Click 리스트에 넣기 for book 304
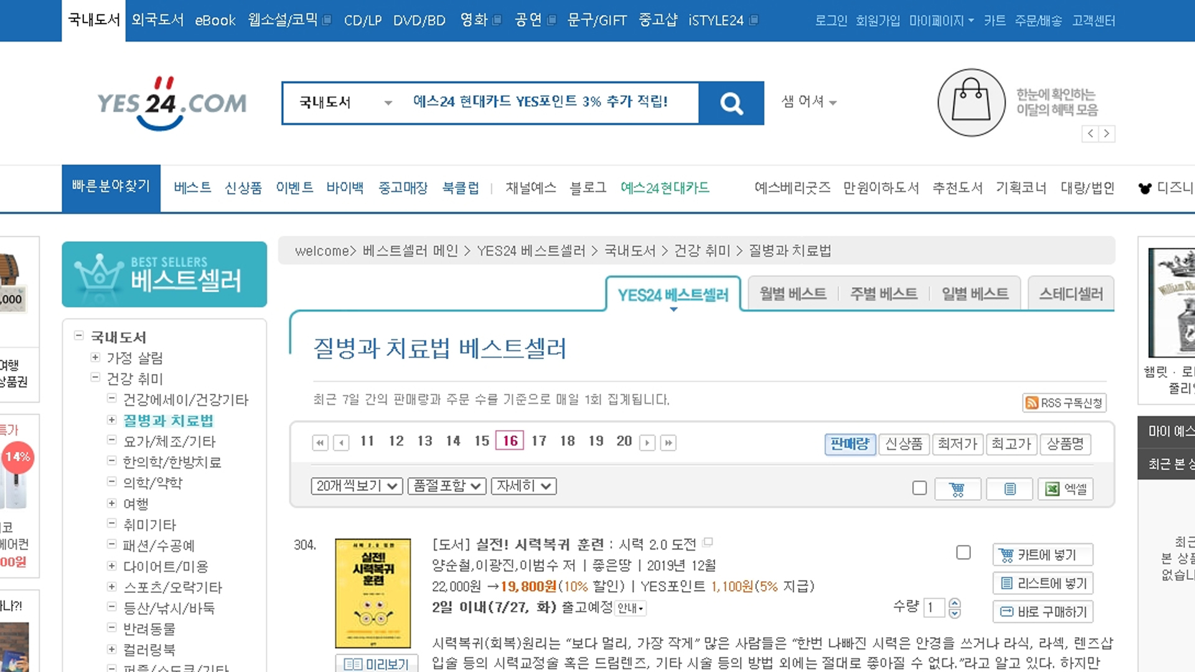Screen dimensions: 1195x672 (x=1043, y=583)
